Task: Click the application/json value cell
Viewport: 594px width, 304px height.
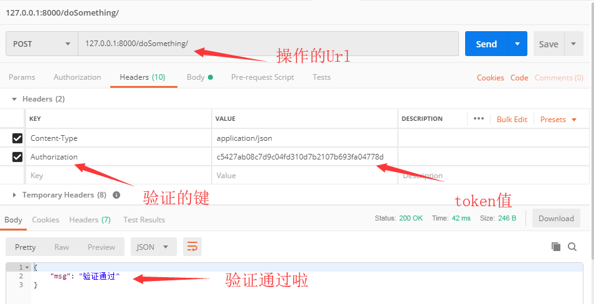Action: coord(304,138)
